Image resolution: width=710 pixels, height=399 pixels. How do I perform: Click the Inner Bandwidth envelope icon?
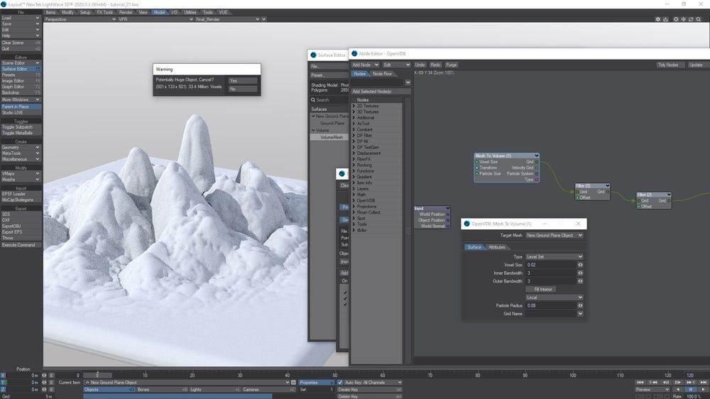click(x=580, y=273)
